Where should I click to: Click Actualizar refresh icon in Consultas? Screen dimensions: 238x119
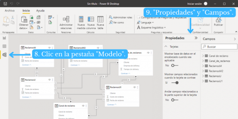pos(50,23)
